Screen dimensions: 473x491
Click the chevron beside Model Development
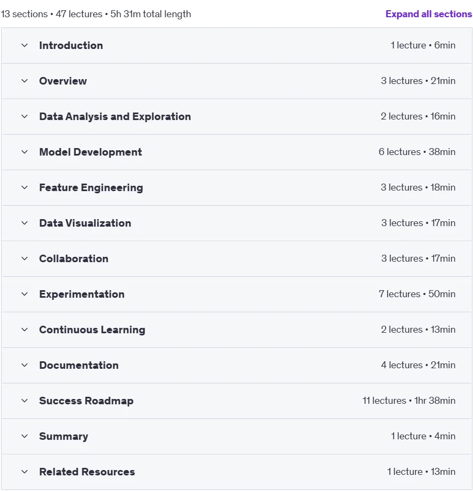coord(24,152)
